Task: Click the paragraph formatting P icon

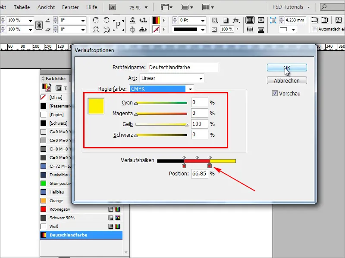Action: (118, 24)
